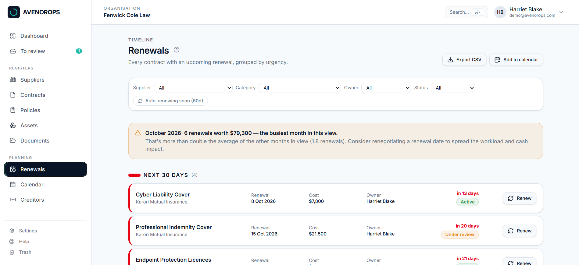579x265 pixels.
Task: Open the Contracts register
Action: tap(46, 95)
